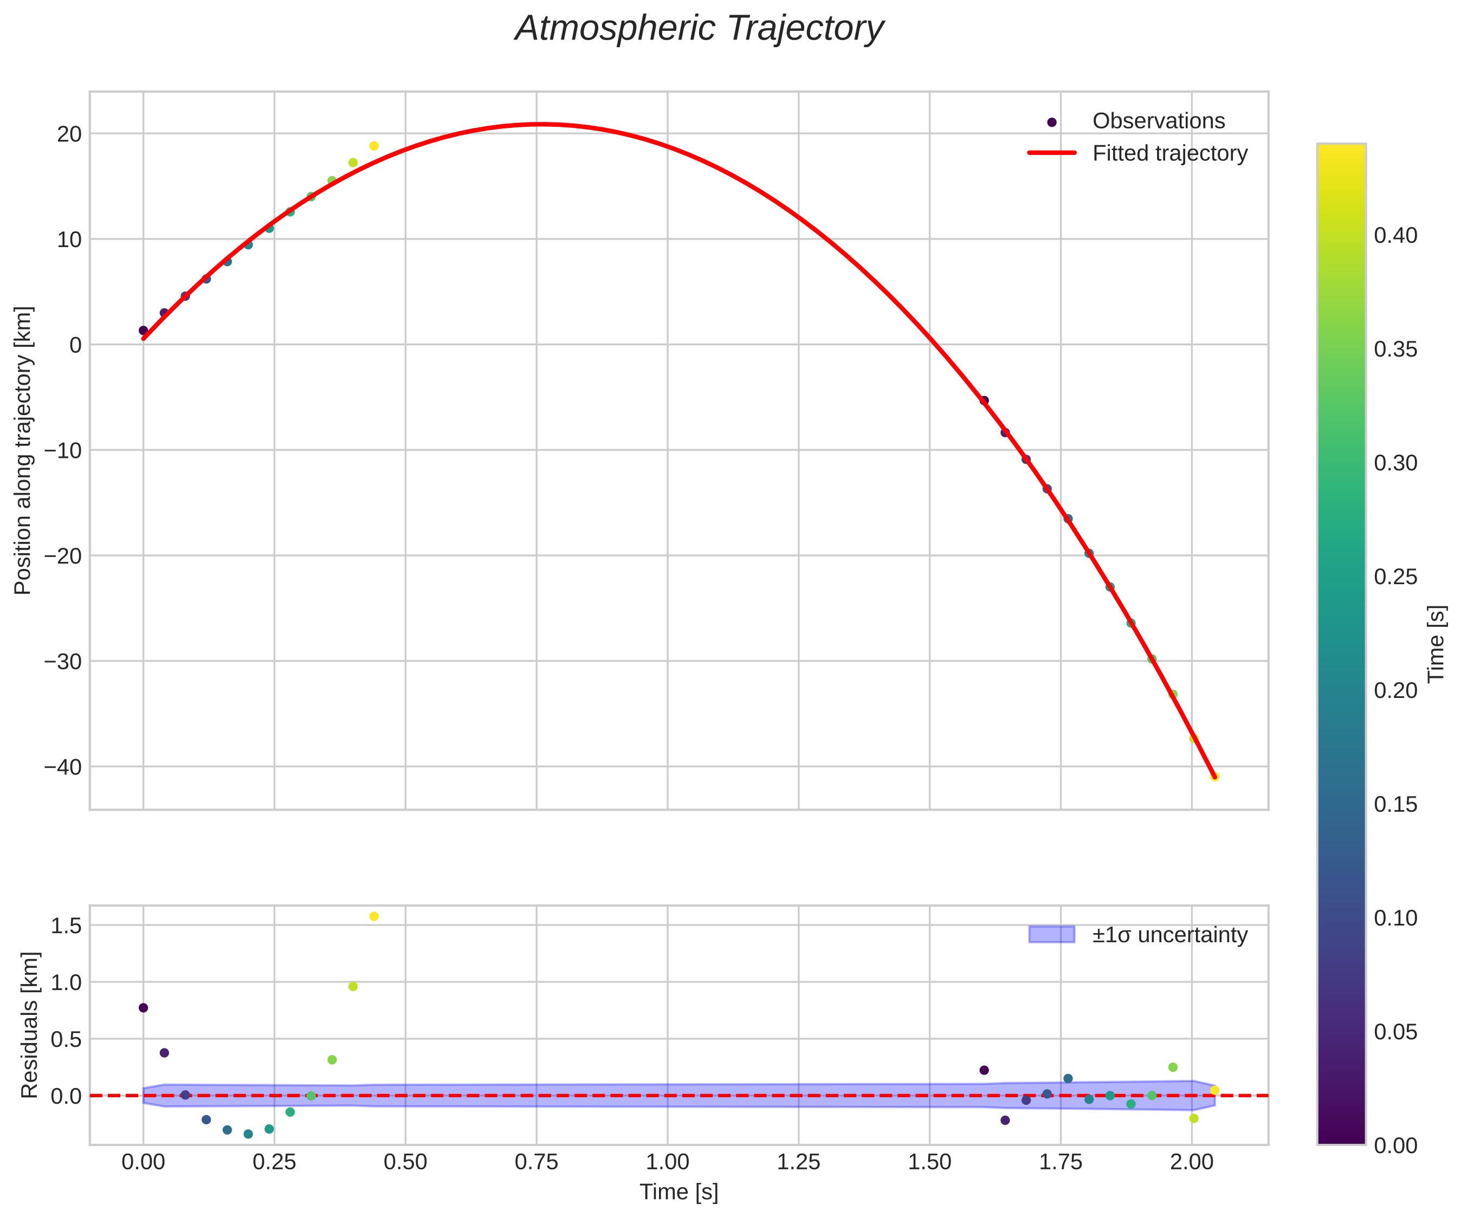Click the −40 tick on the position axis

[x=63, y=767]
